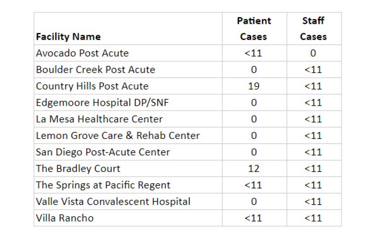Image resolution: width=383 pixels, height=236 pixels.
Task: Click the patient cases value 12
Action: coord(254,169)
